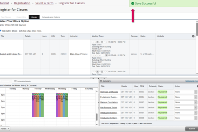Click the block list scroll down arrow
The image size is (198, 132).
[x=197, y=73]
